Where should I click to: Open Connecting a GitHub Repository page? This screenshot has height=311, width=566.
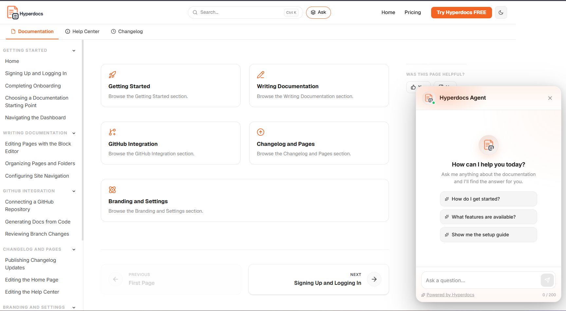point(29,205)
